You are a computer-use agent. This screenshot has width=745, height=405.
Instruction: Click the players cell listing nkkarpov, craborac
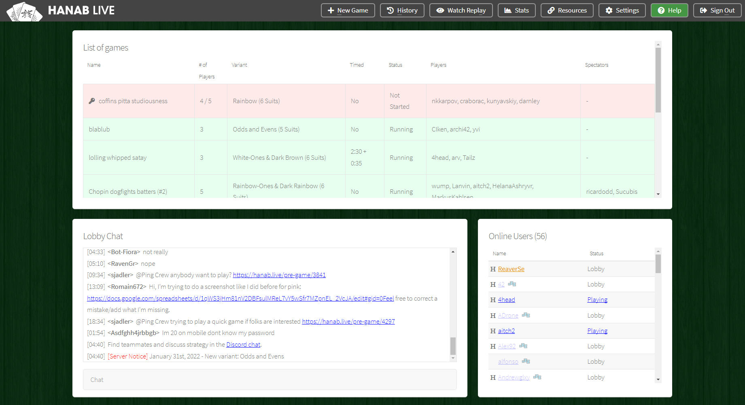coord(503,101)
